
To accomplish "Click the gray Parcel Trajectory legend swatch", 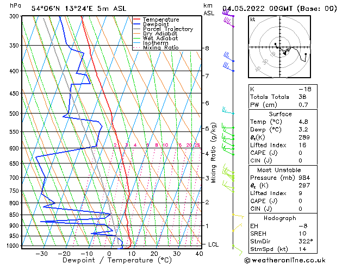I will point(136,29).
